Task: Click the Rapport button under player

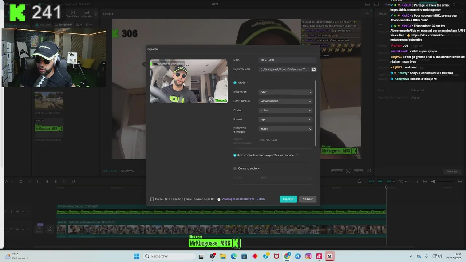Action: tap(359, 171)
